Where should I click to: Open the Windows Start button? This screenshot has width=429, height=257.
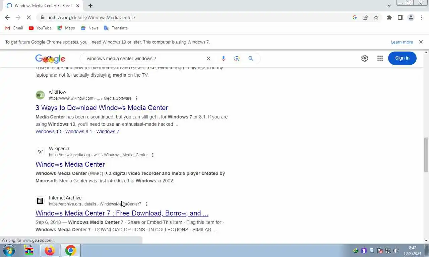coord(9,250)
